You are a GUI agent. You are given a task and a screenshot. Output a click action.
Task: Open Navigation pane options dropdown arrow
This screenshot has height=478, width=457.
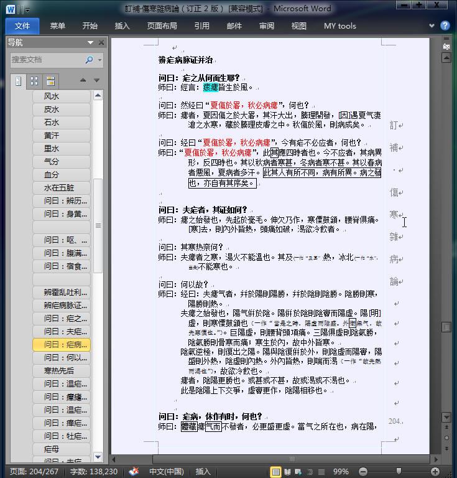pyautogui.click(x=91, y=42)
